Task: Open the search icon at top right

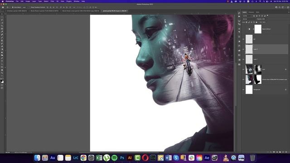Action: point(280,7)
